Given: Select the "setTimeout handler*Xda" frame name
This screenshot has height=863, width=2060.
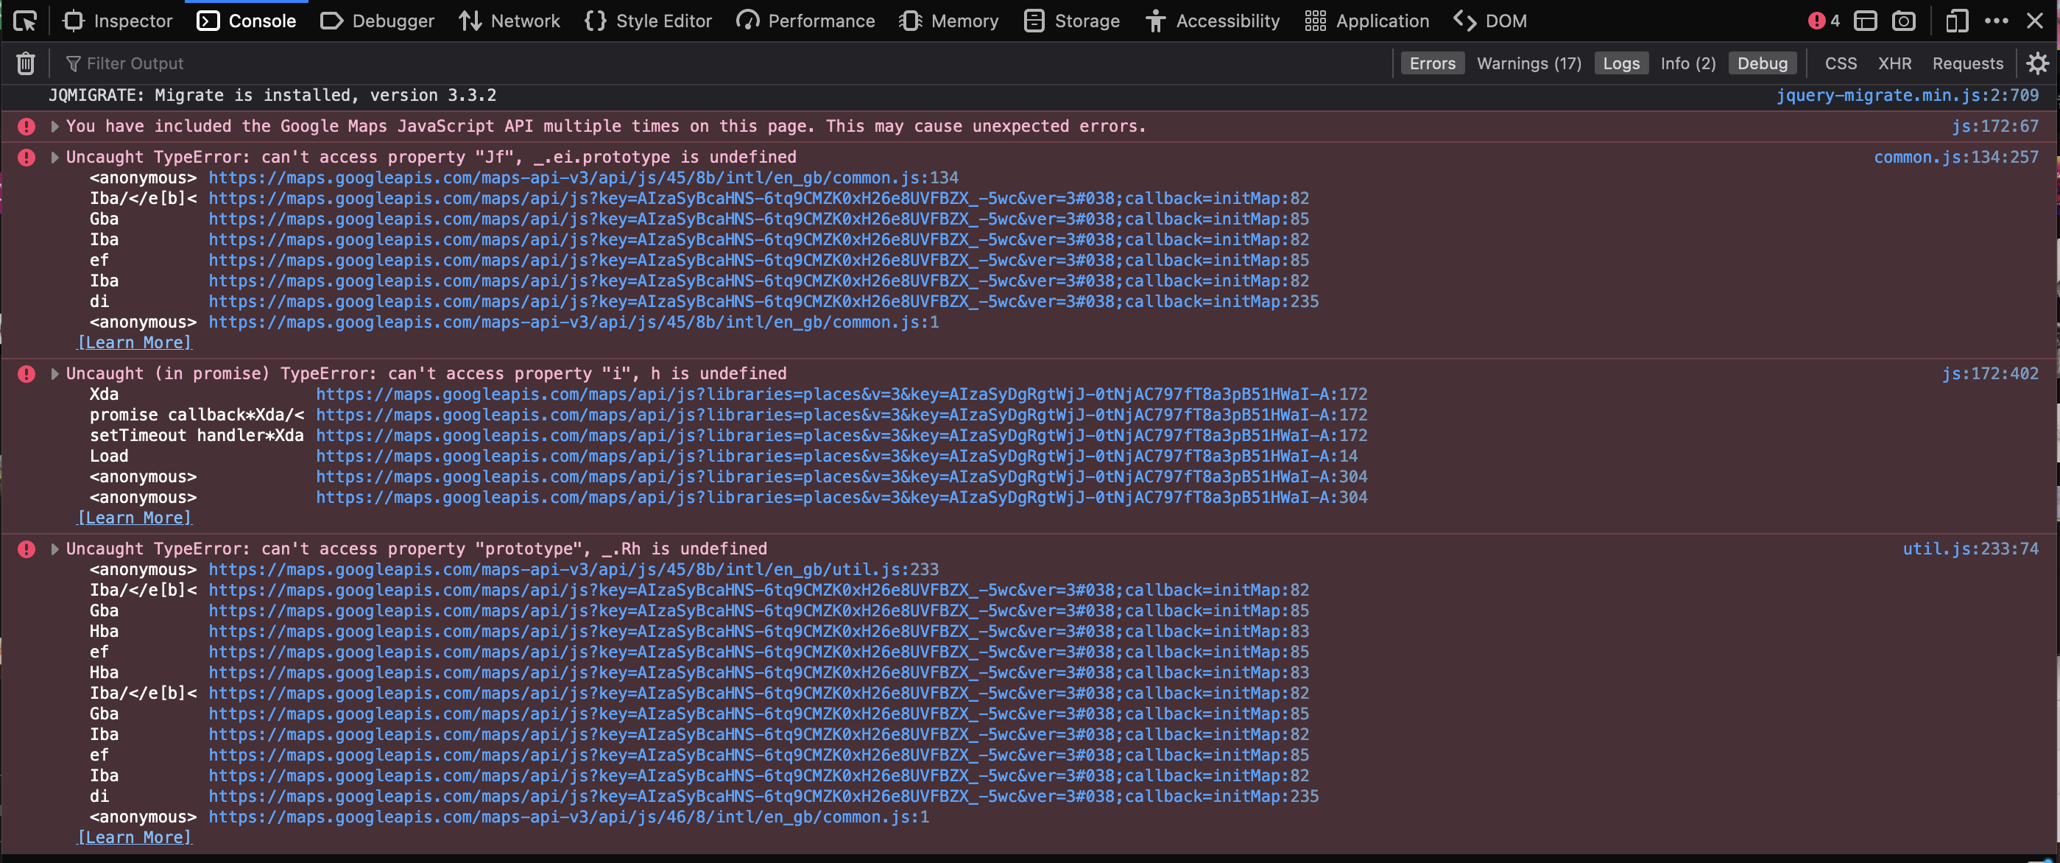Looking at the screenshot, I should [197, 435].
